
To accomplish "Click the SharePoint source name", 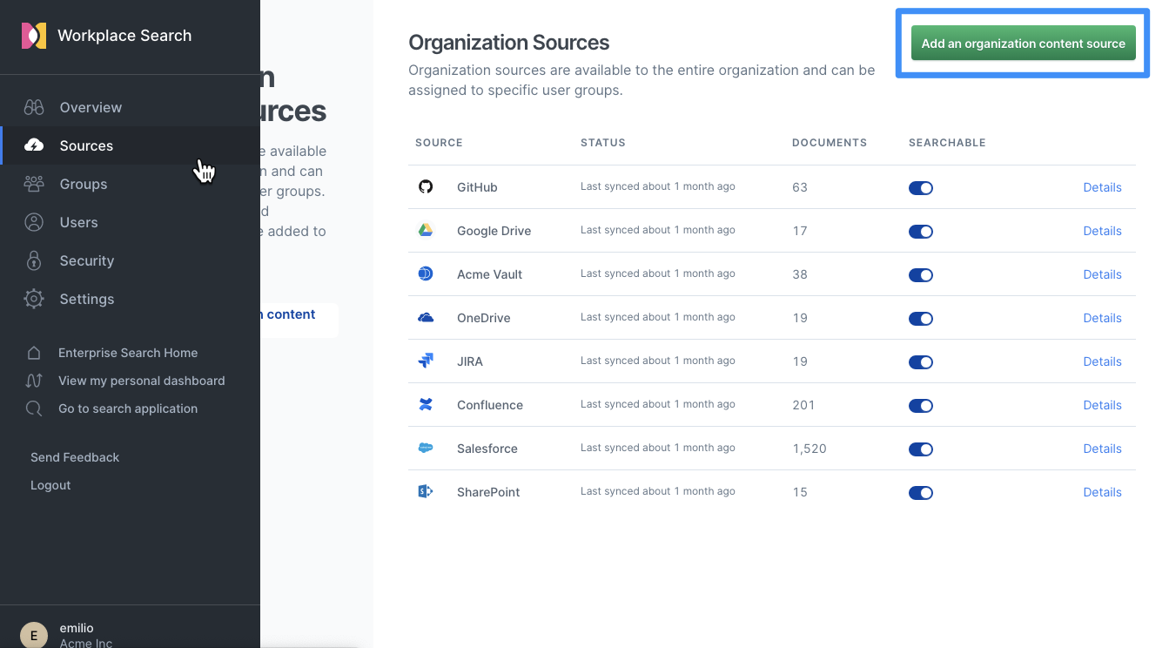I will 488,492.
